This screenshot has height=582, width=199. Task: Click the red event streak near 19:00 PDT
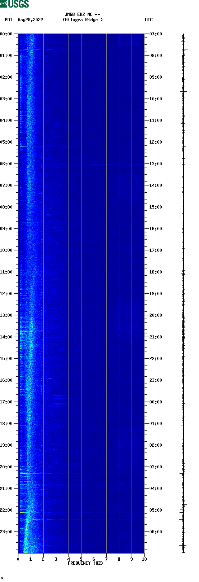24,446
